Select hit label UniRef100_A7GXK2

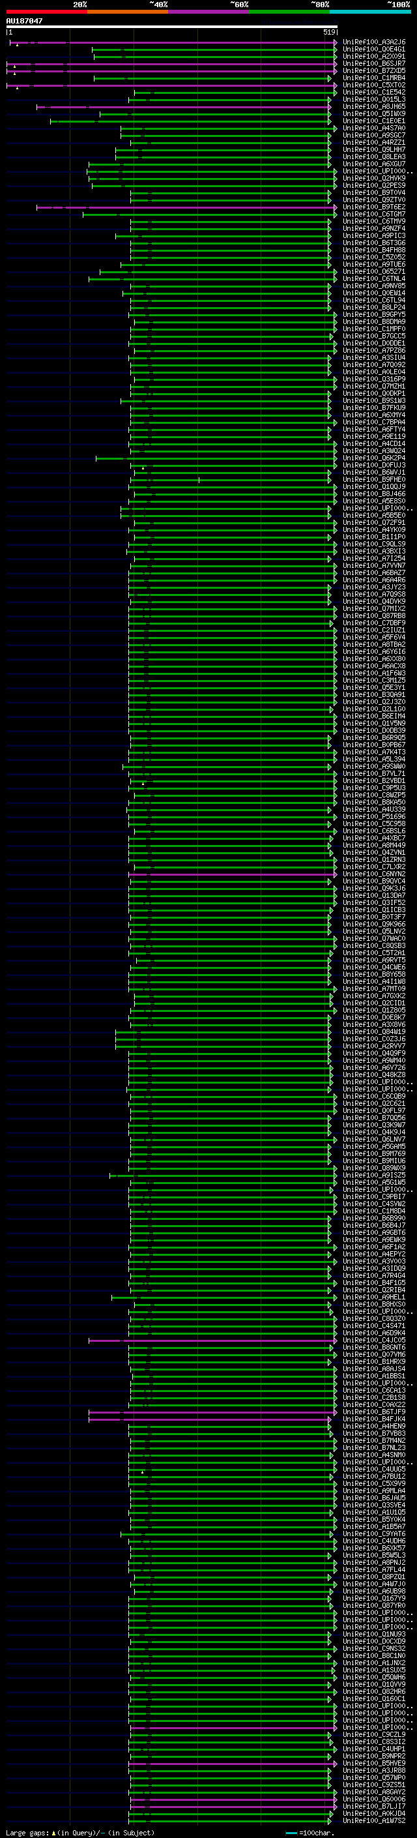point(373,996)
